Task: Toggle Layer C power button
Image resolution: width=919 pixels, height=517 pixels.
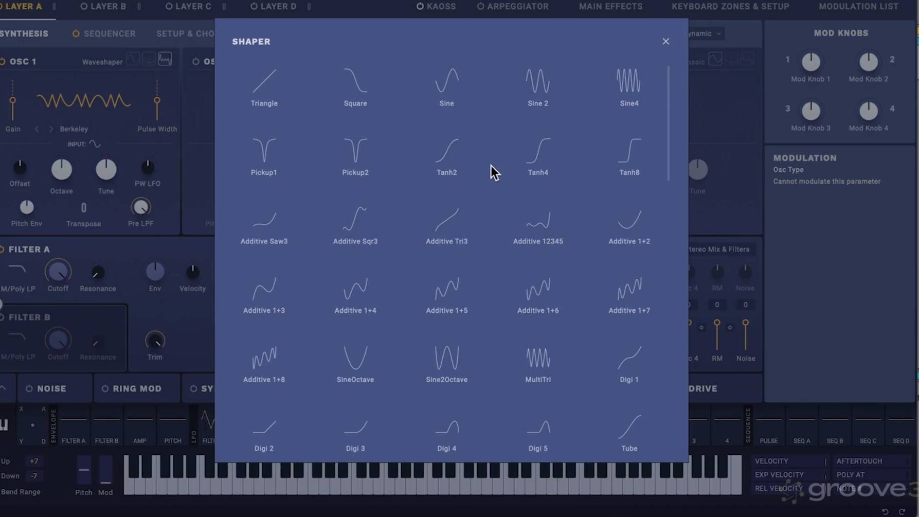Action: pos(169,6)
